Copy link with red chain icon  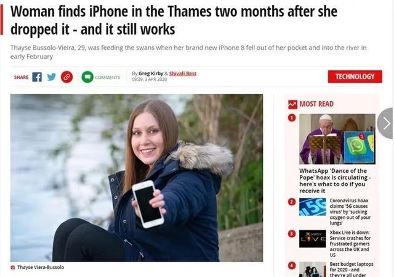(x=67, y=77)
